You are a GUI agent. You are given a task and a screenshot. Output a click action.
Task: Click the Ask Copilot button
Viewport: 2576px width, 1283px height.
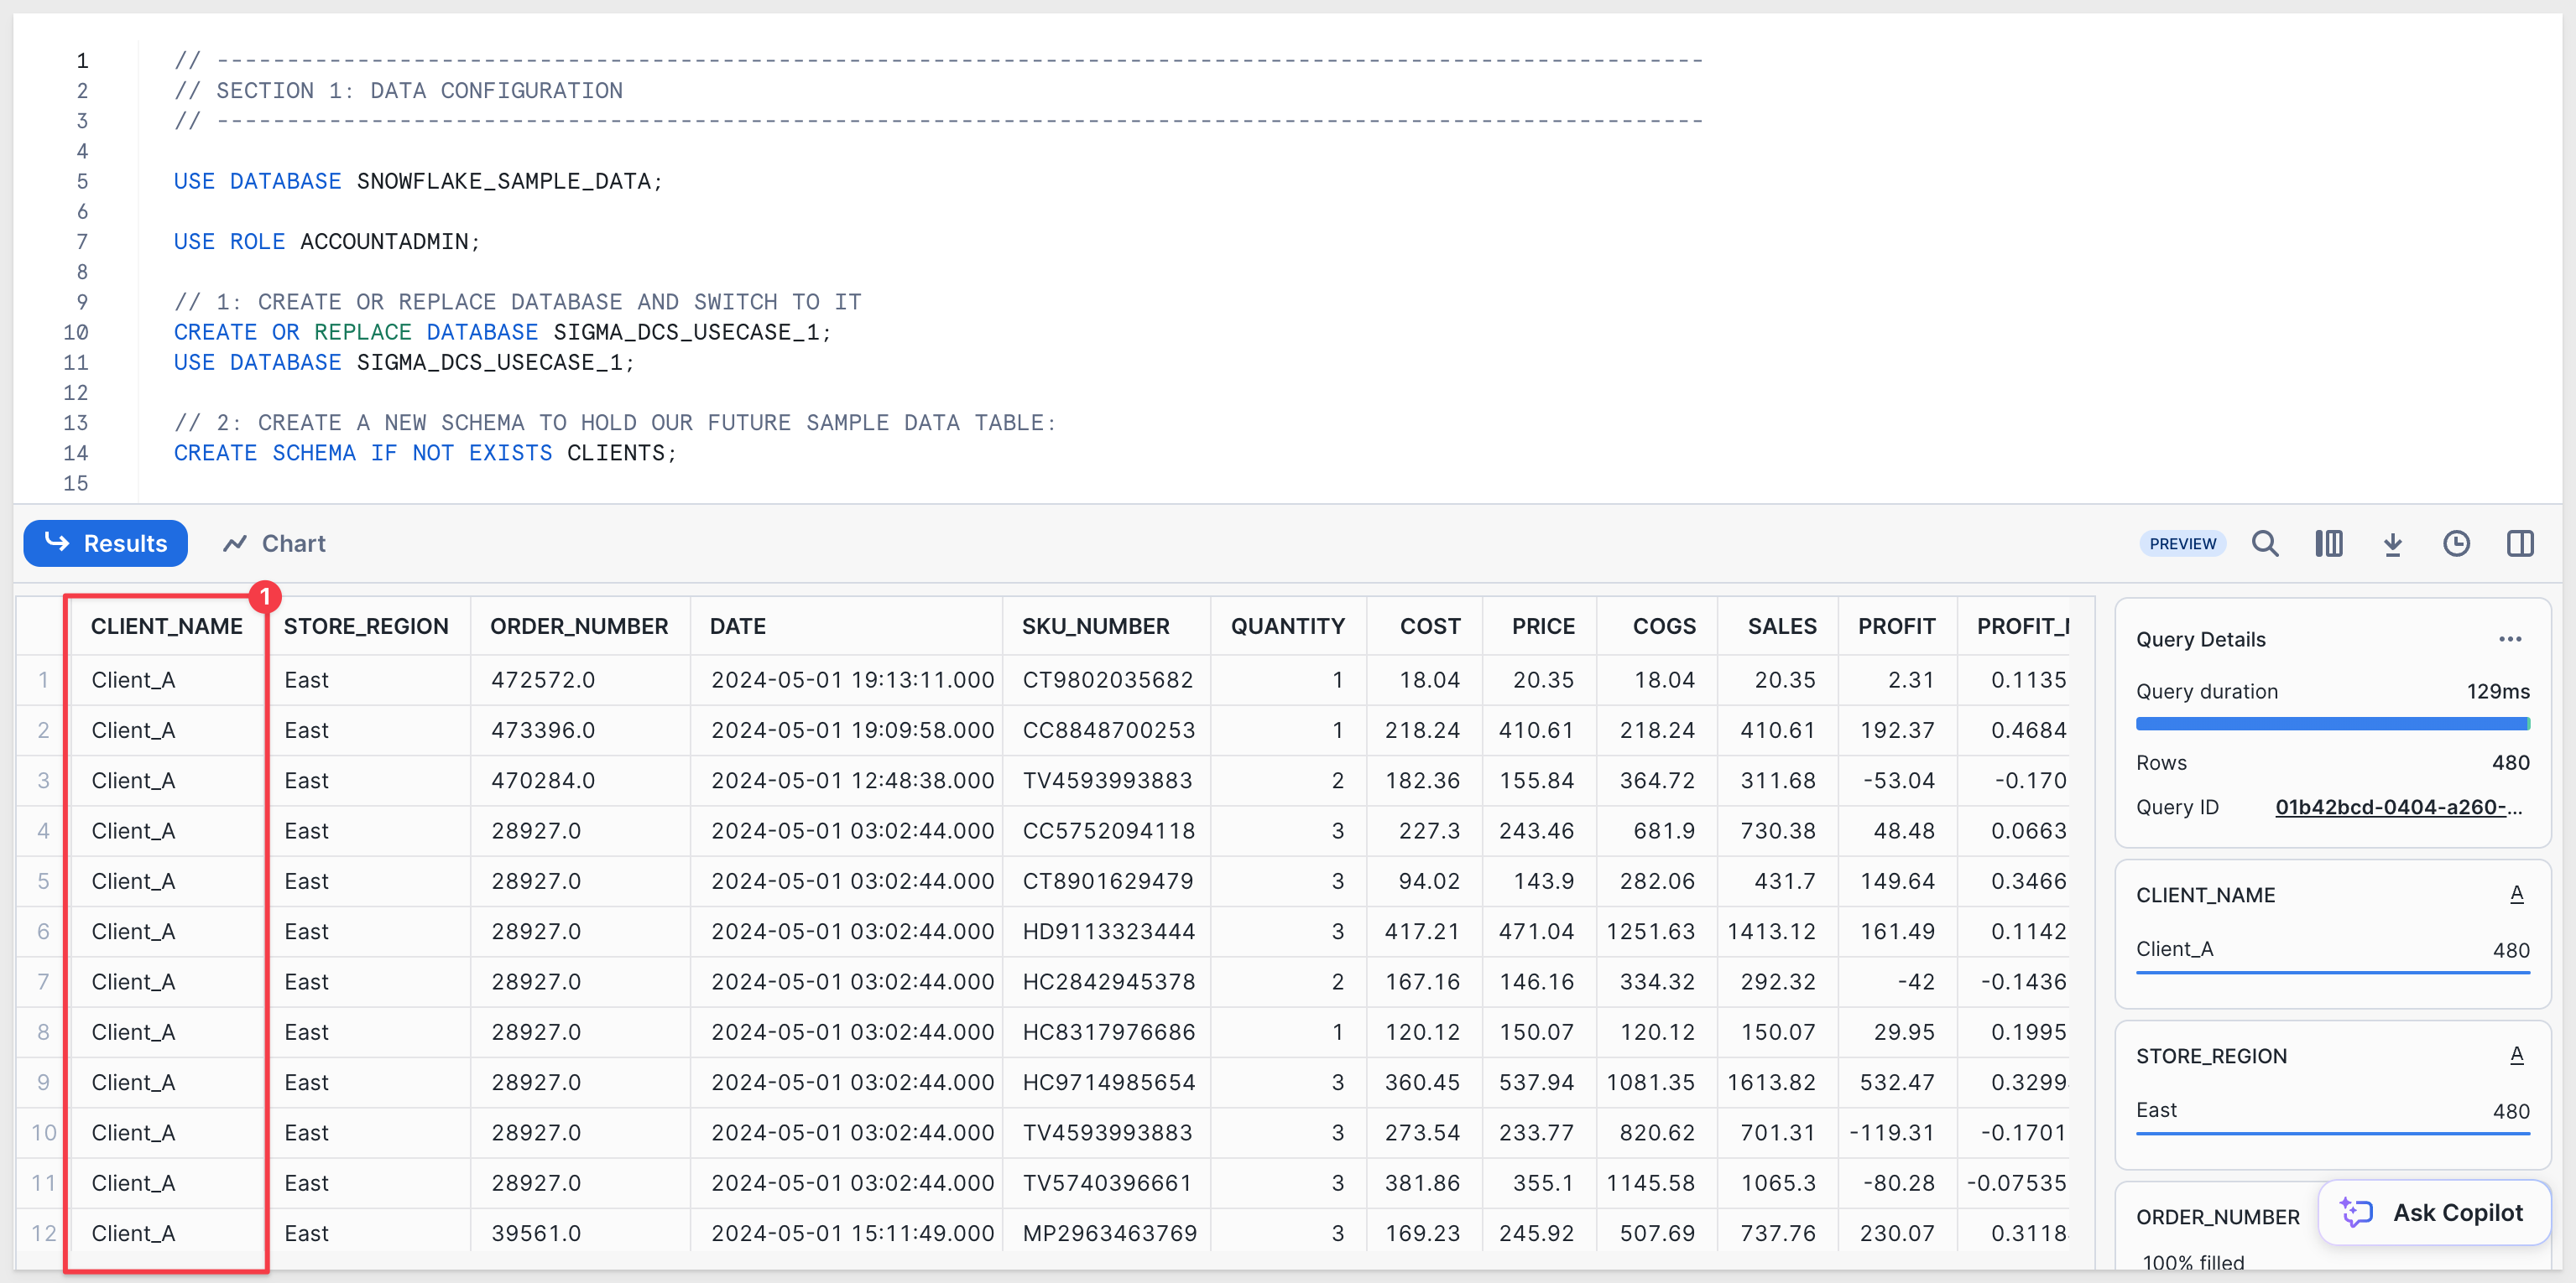click(2434, 1212)
